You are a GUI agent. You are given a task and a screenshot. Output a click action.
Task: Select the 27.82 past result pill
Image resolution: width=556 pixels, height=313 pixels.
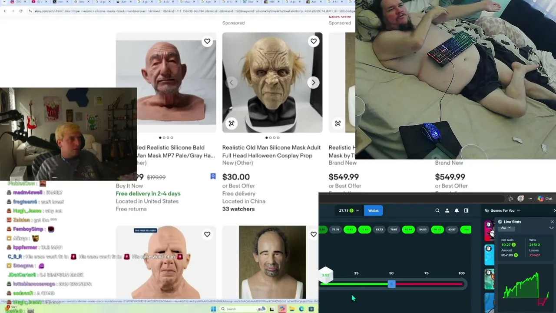[x=364, y=230]
